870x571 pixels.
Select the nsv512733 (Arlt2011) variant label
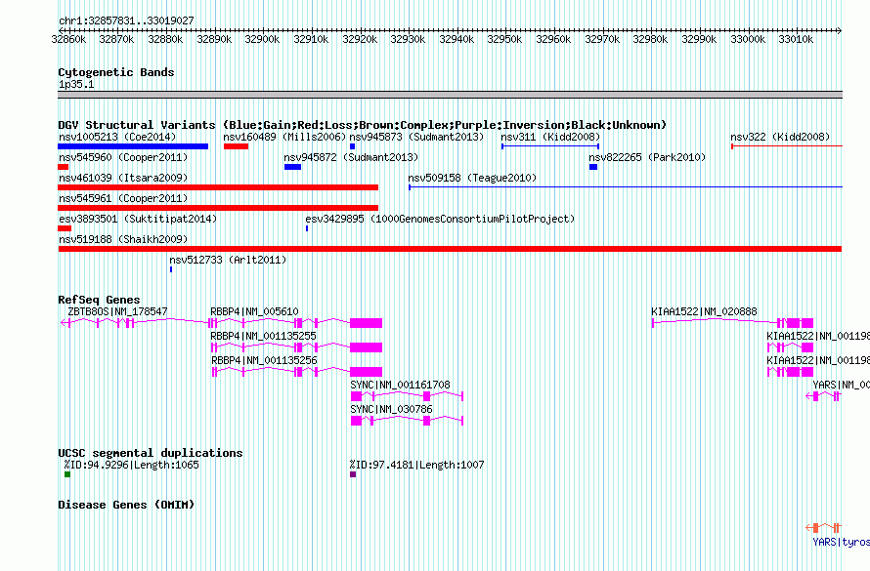(x=228, y=260)
